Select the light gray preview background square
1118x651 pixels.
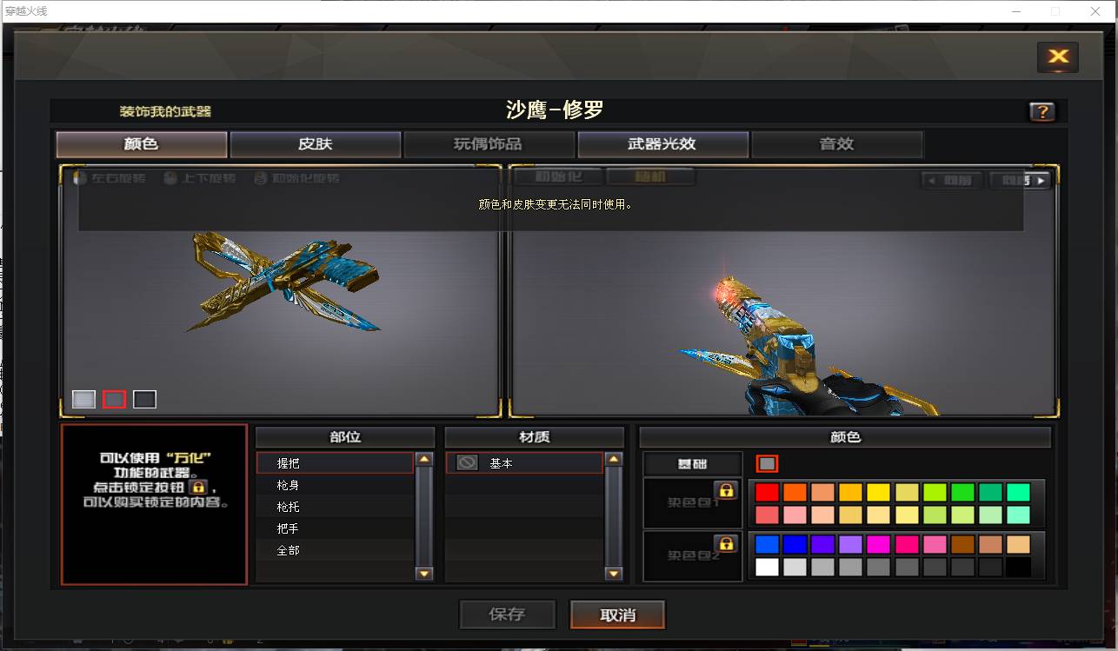[x=83, y=399]
